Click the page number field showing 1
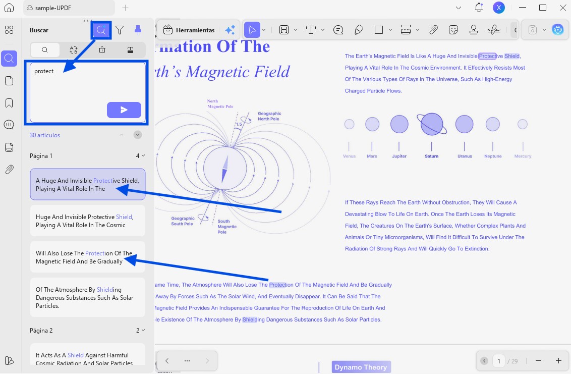Image resolution: width=571 pixels, height=374 pixels. pos(499,361)
